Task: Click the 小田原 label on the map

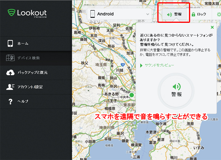Action: pos(90,141)
